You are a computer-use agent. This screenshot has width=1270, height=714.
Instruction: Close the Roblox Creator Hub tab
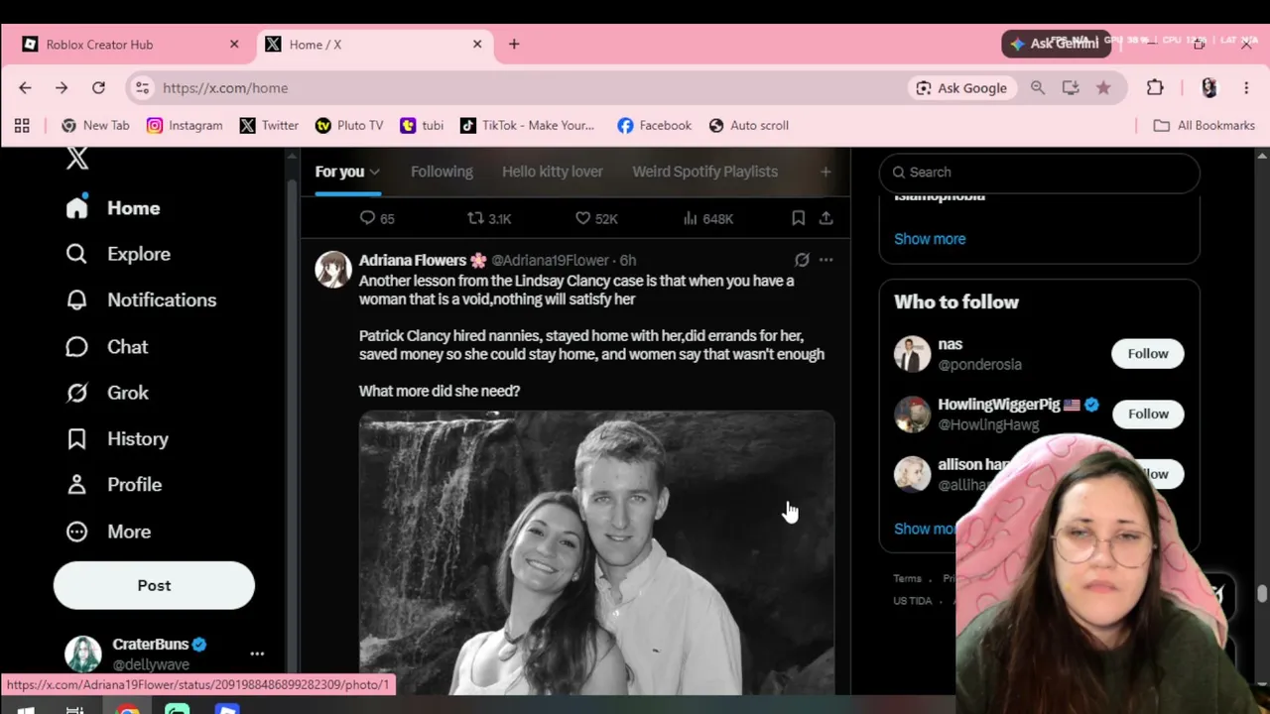point(234,44)
